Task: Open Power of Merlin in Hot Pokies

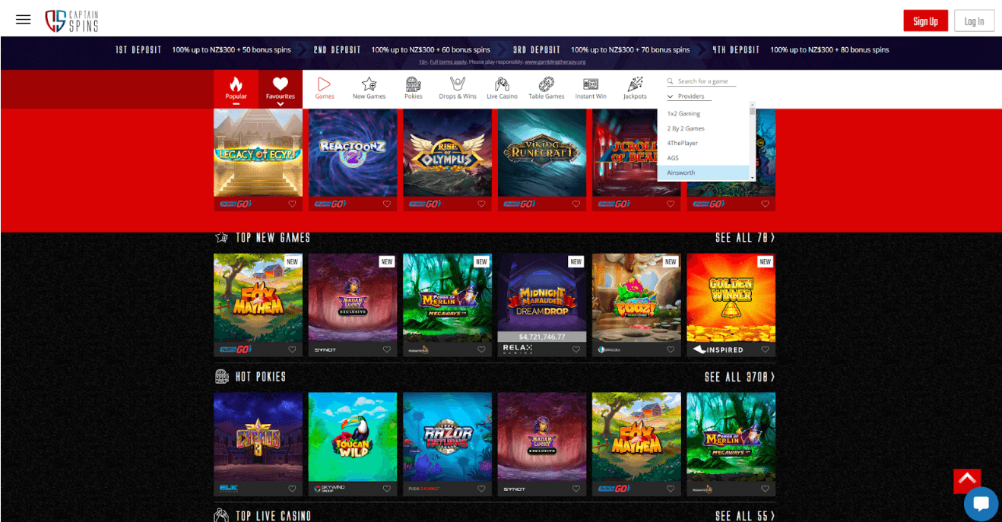Action: click(x=731, y=437)
